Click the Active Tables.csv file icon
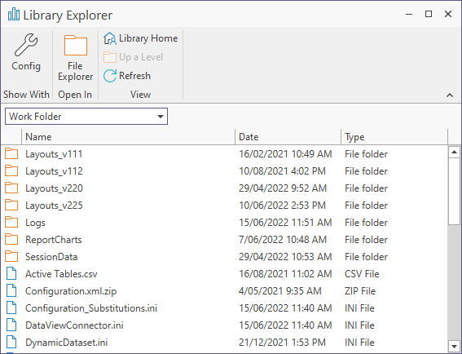The width and height of the screenshot is (462, 354). point(11,273)
